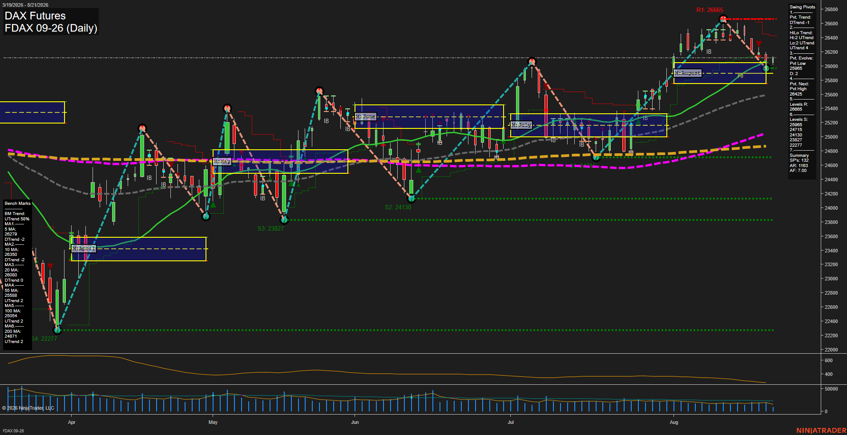Click the Bench Marks panel header
The image size is (847, 435).
(x=18, y=204)
